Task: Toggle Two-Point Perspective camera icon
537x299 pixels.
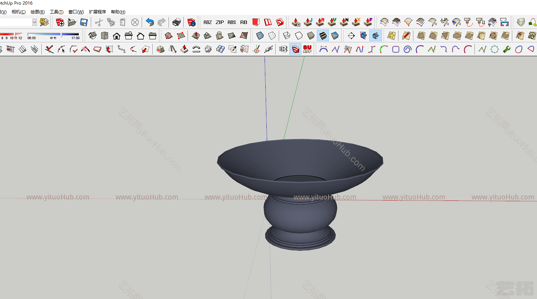Action: click(x=375, y=36)
